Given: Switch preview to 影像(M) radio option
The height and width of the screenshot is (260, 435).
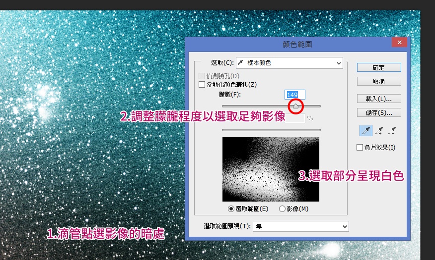Looking at the screenshot, I should point(283,209).
